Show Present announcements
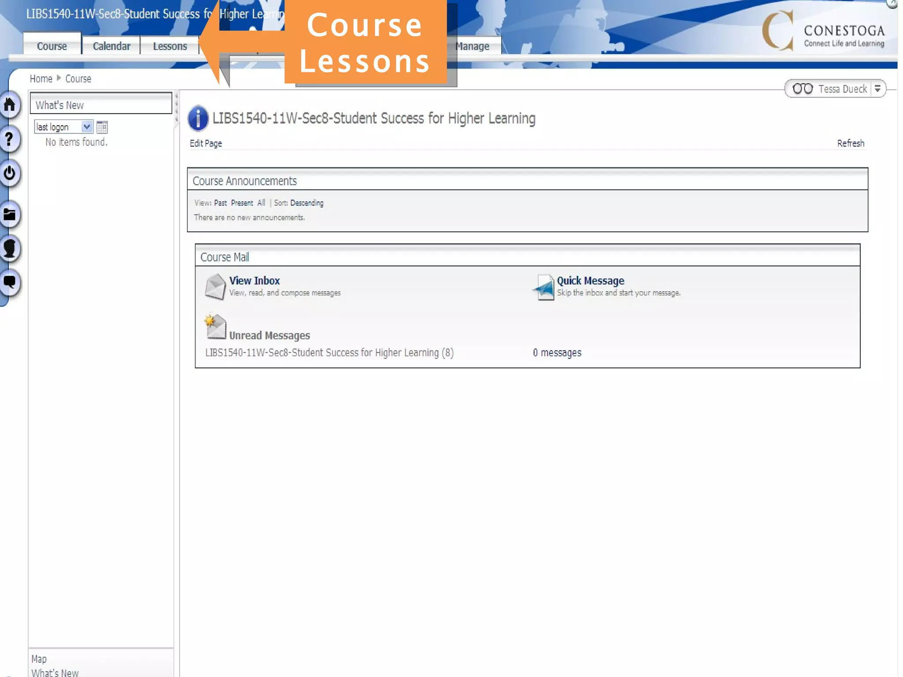Viewport: 903px width, 677px height. click(x=242, y=203)
